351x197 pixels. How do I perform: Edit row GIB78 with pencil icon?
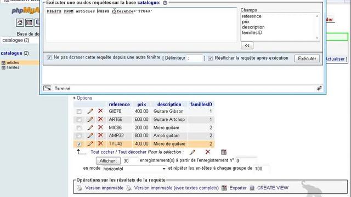[90, 111]
